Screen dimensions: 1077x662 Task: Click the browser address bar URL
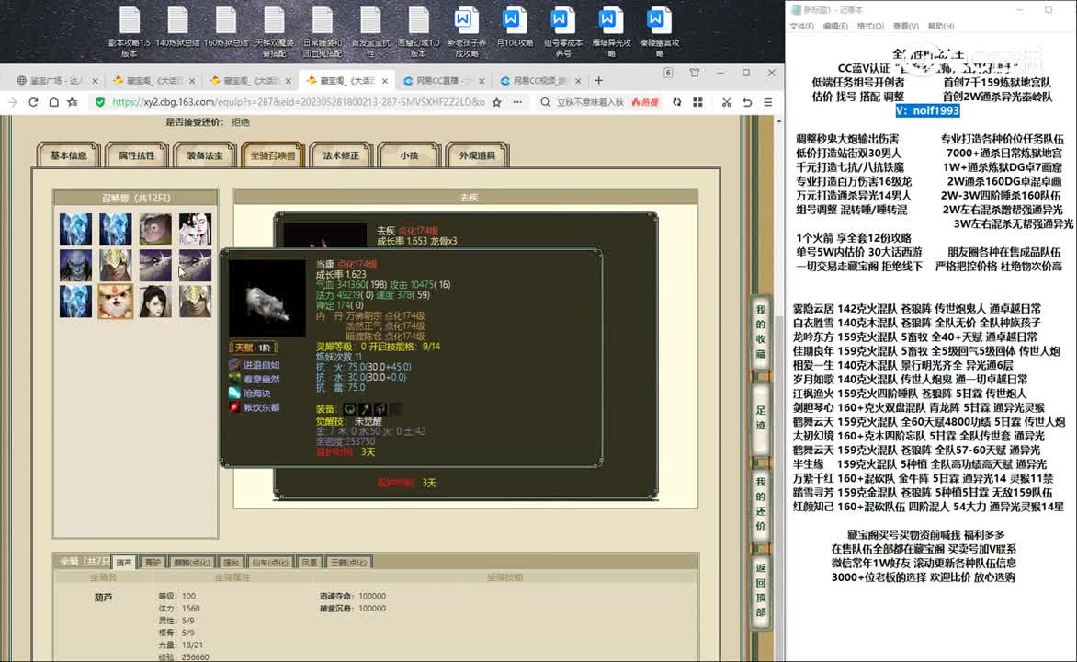tap(298, 102)
